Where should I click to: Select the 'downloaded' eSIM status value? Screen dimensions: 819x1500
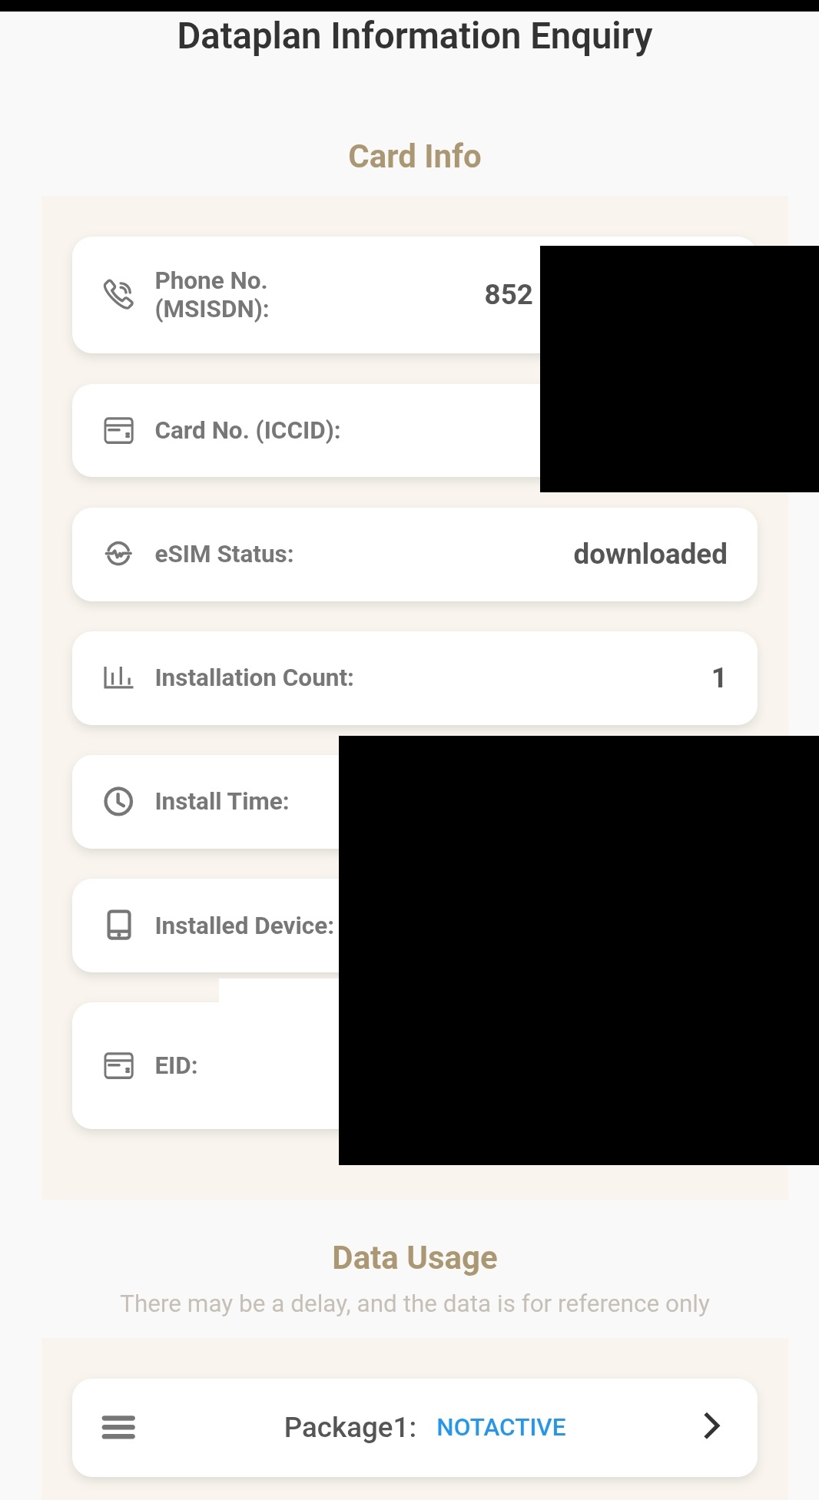tap(650, 554)
